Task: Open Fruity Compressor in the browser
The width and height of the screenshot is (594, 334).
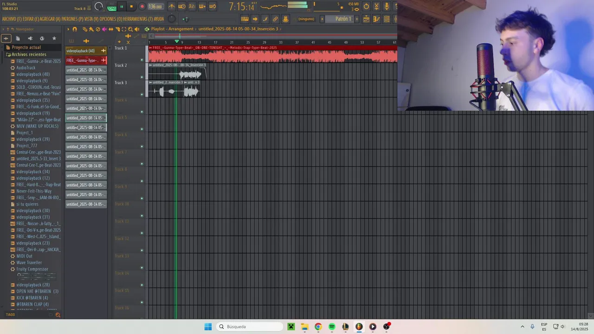Action: (x=32, y=269)
